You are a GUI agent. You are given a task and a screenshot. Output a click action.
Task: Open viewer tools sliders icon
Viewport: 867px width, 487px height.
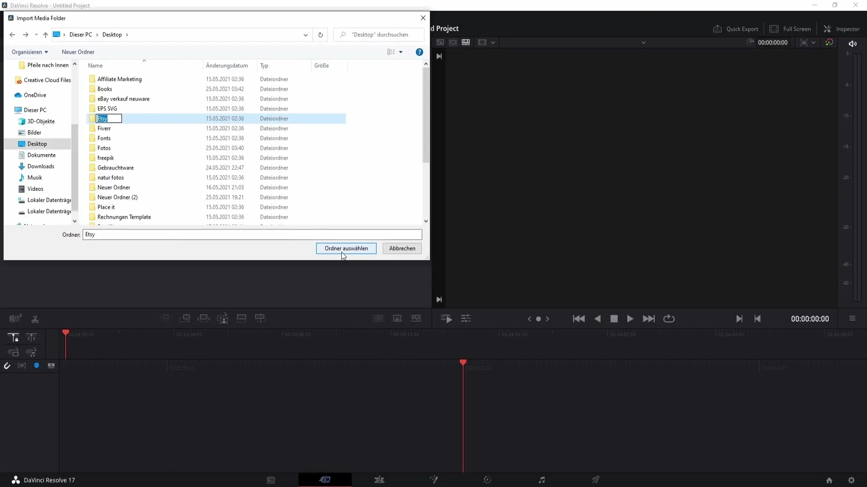coord(466,319)
